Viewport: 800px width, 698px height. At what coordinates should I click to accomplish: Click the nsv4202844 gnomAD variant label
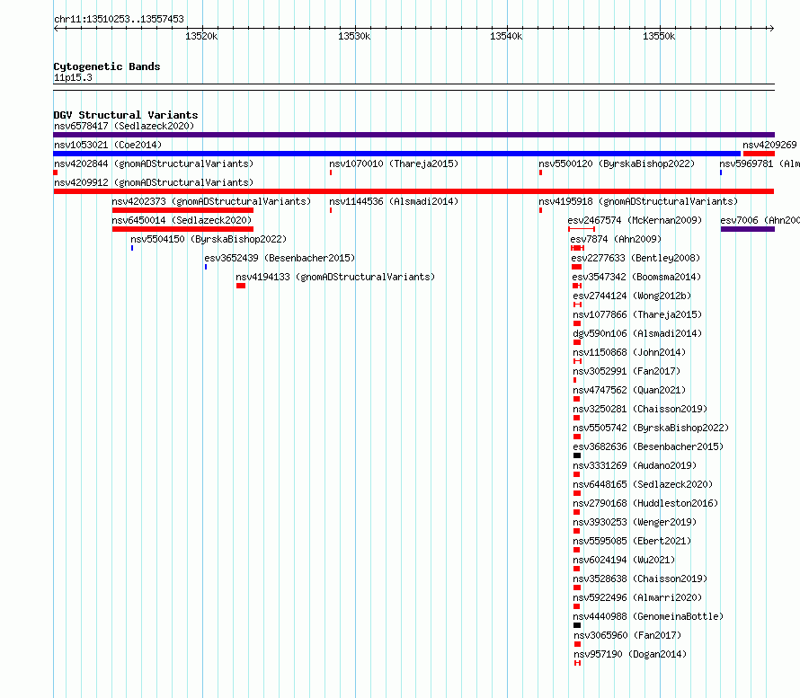pyautogui.click(x=154, y=163)
